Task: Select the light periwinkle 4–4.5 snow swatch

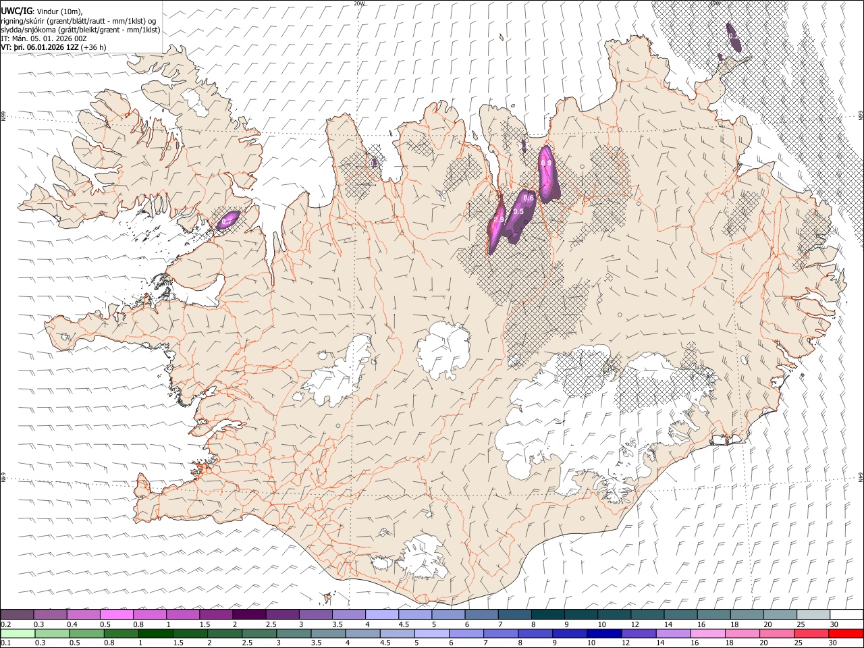Action: click(x=381, y=614)
